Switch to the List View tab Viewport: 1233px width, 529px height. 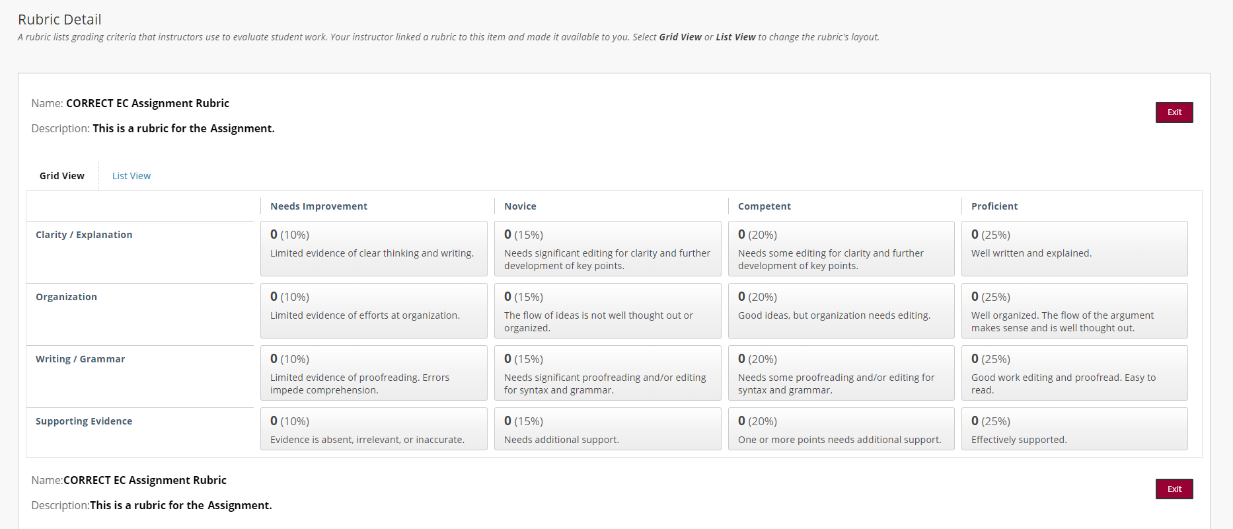(x=131, y=176)
